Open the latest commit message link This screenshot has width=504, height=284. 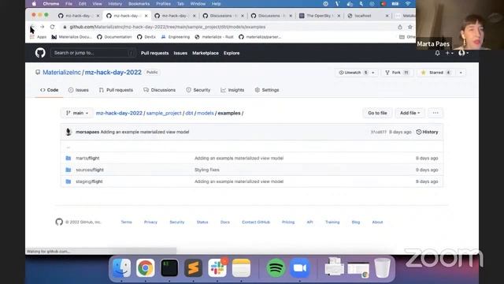point(145,132)
